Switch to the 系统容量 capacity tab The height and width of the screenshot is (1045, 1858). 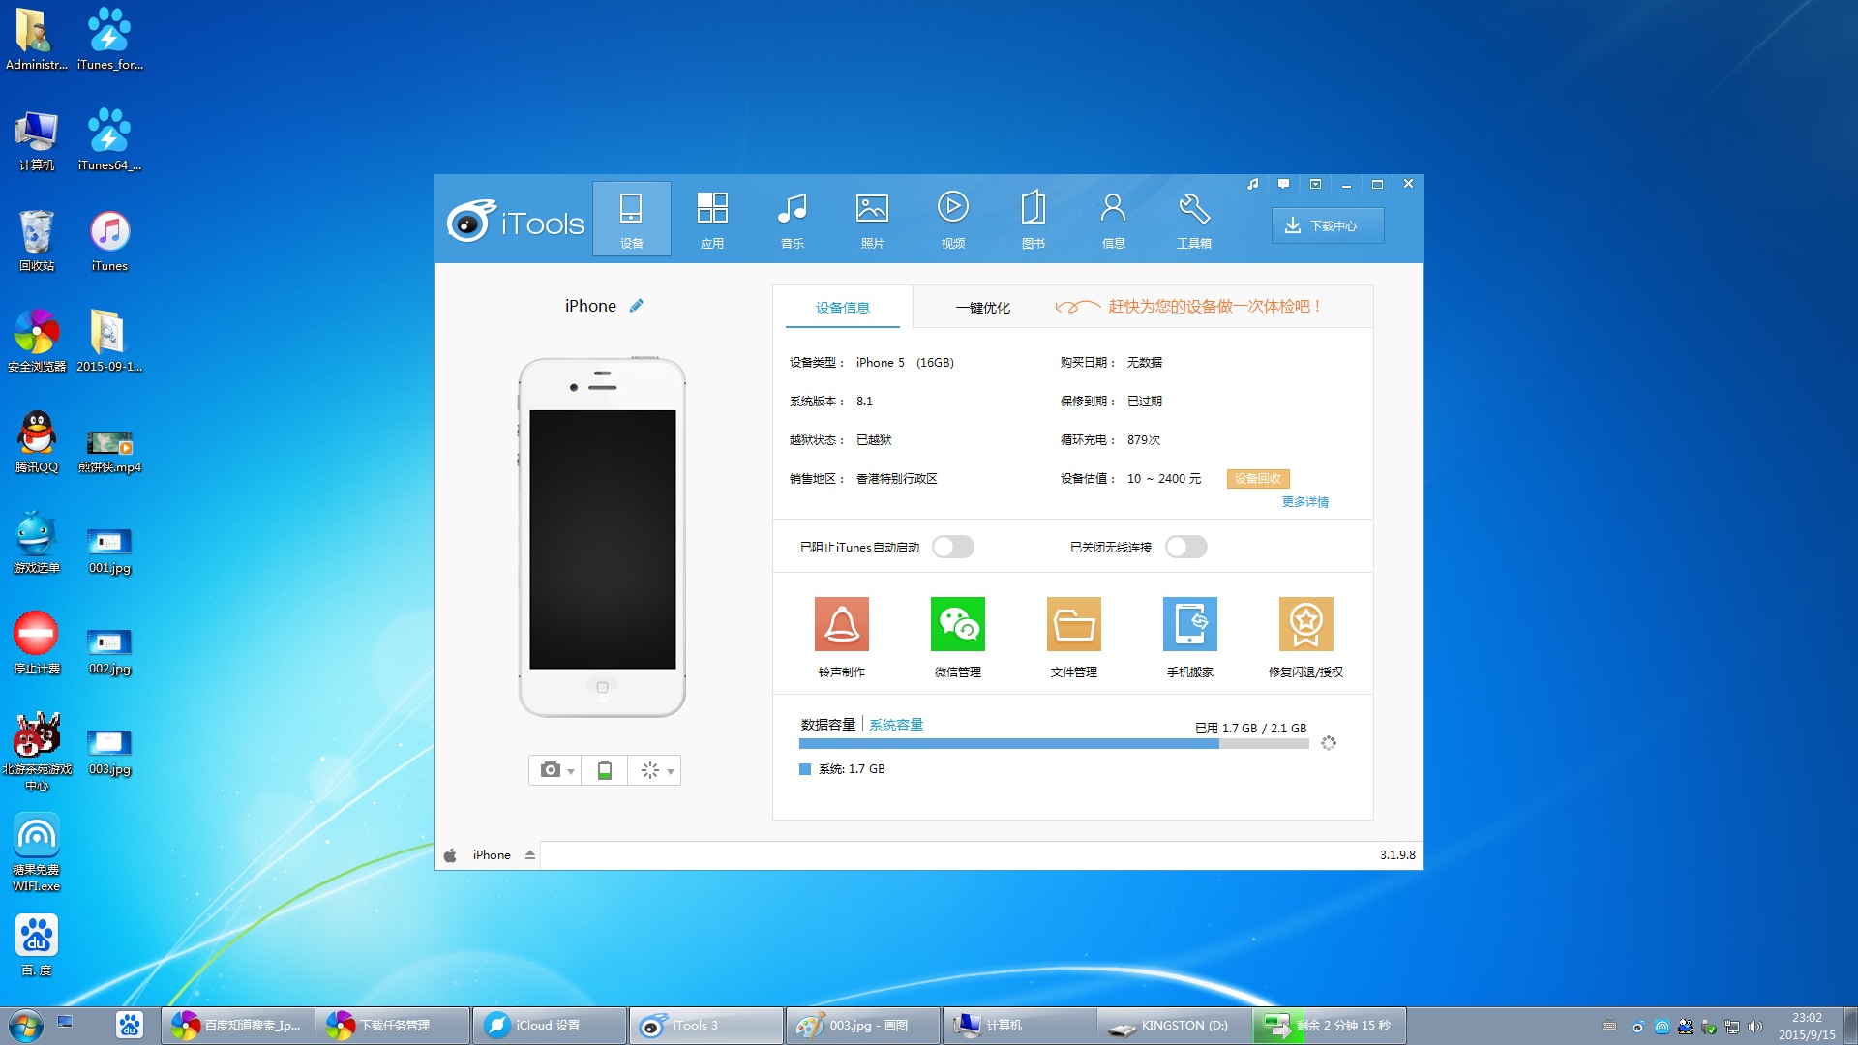pyautogui.click(x=896, y=725)
